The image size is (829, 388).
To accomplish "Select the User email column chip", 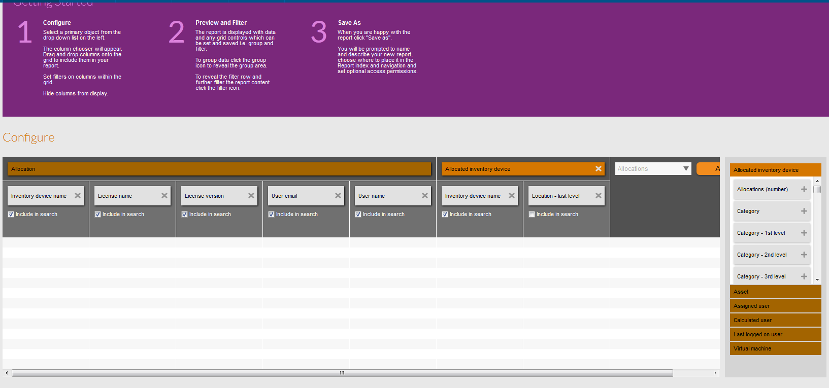I will [x=306, y=196].
